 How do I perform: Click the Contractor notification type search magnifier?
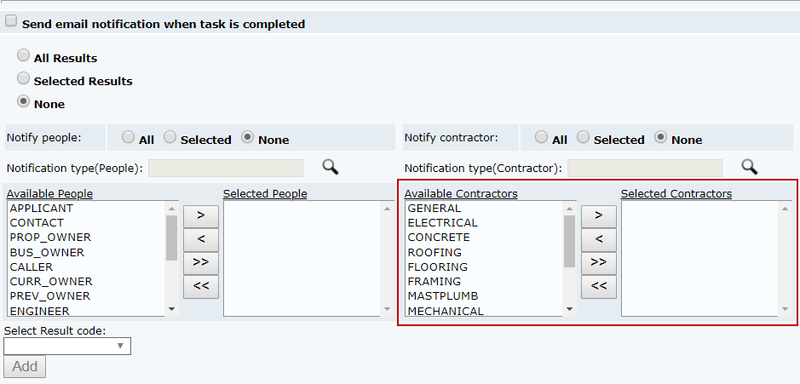coord(749,167)
